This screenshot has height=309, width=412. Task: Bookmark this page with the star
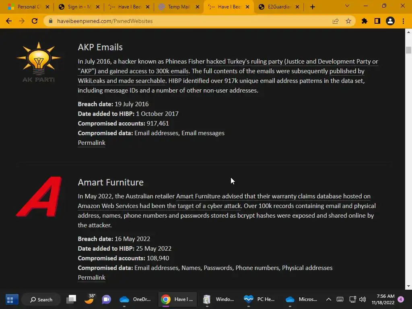tap(348, 21)
